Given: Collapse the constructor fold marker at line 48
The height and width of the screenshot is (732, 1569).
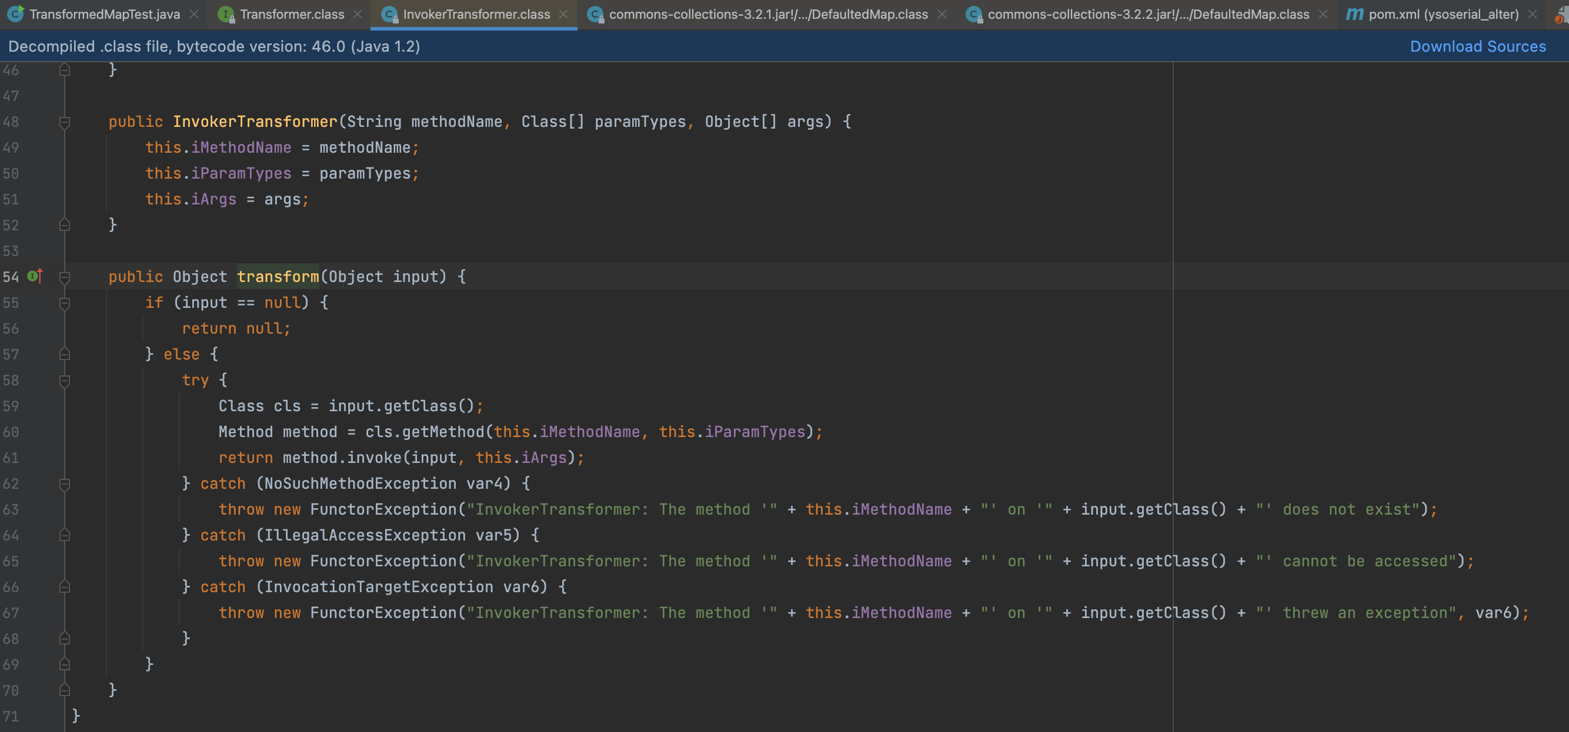Looking at the screenshot, I should pos(65,122).
